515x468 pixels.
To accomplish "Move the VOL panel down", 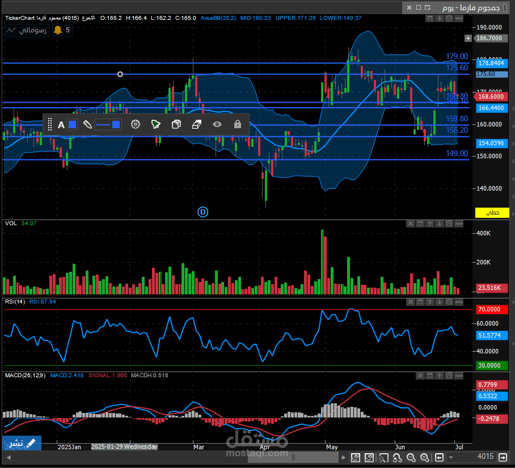I will pos(440,224).
